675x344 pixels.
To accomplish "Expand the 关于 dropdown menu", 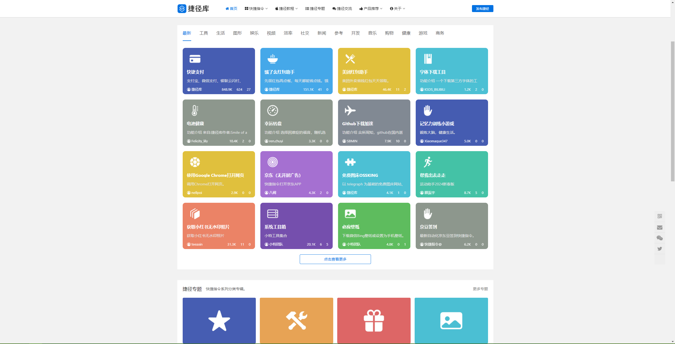I will tap(397, 9).
